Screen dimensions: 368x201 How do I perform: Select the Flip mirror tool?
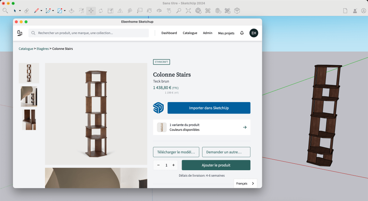click(120, 11)
